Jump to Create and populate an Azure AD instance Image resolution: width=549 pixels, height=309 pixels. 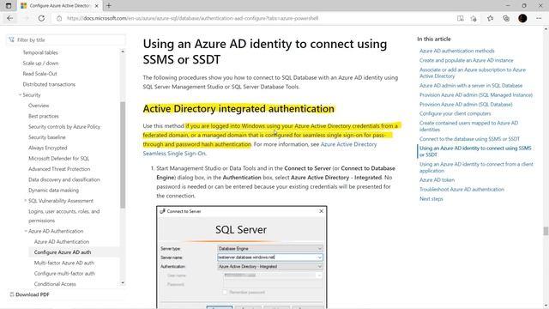[467, 60]
